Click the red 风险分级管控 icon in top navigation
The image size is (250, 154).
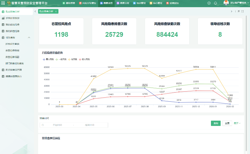click(80, 3)
